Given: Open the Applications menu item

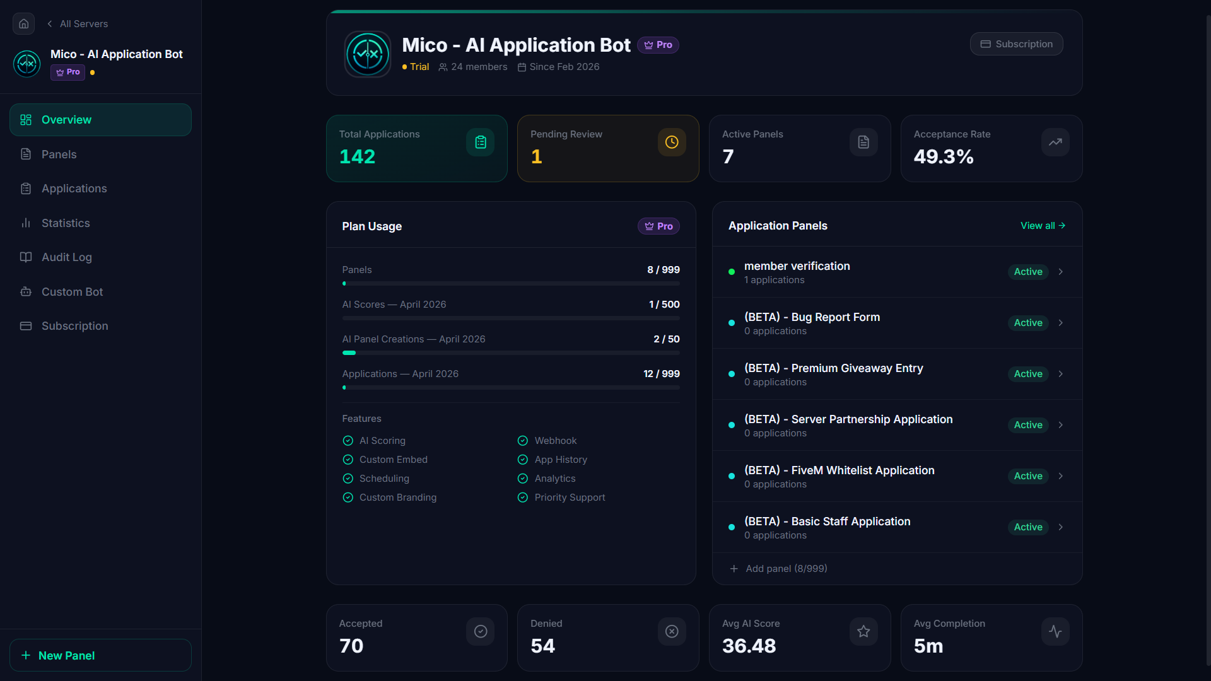Looking at the screenshot, I should tap(100, 189).
